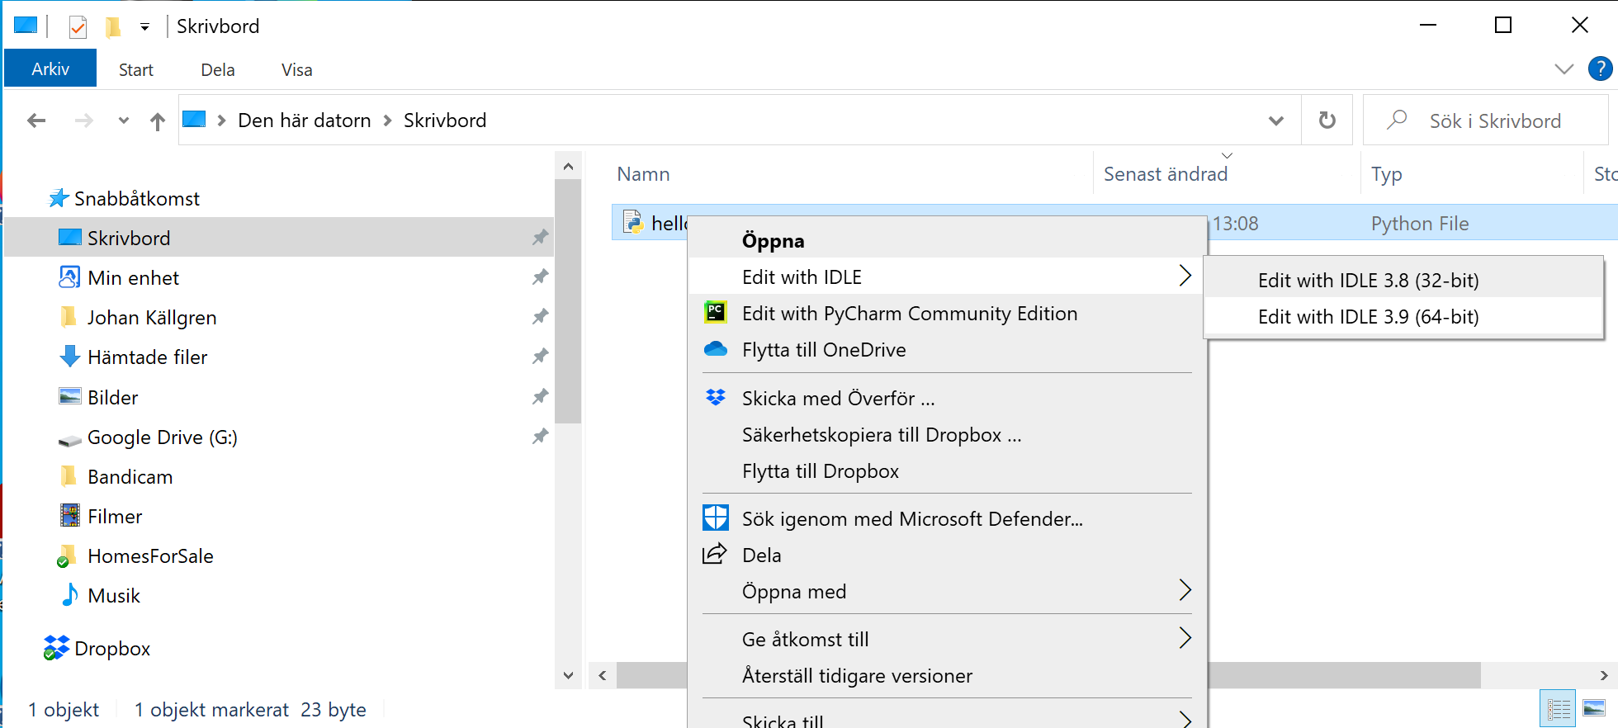Screen dimensions: 1618x728
Task: Go up one folder with up arrow
Action: pos(157,121)
